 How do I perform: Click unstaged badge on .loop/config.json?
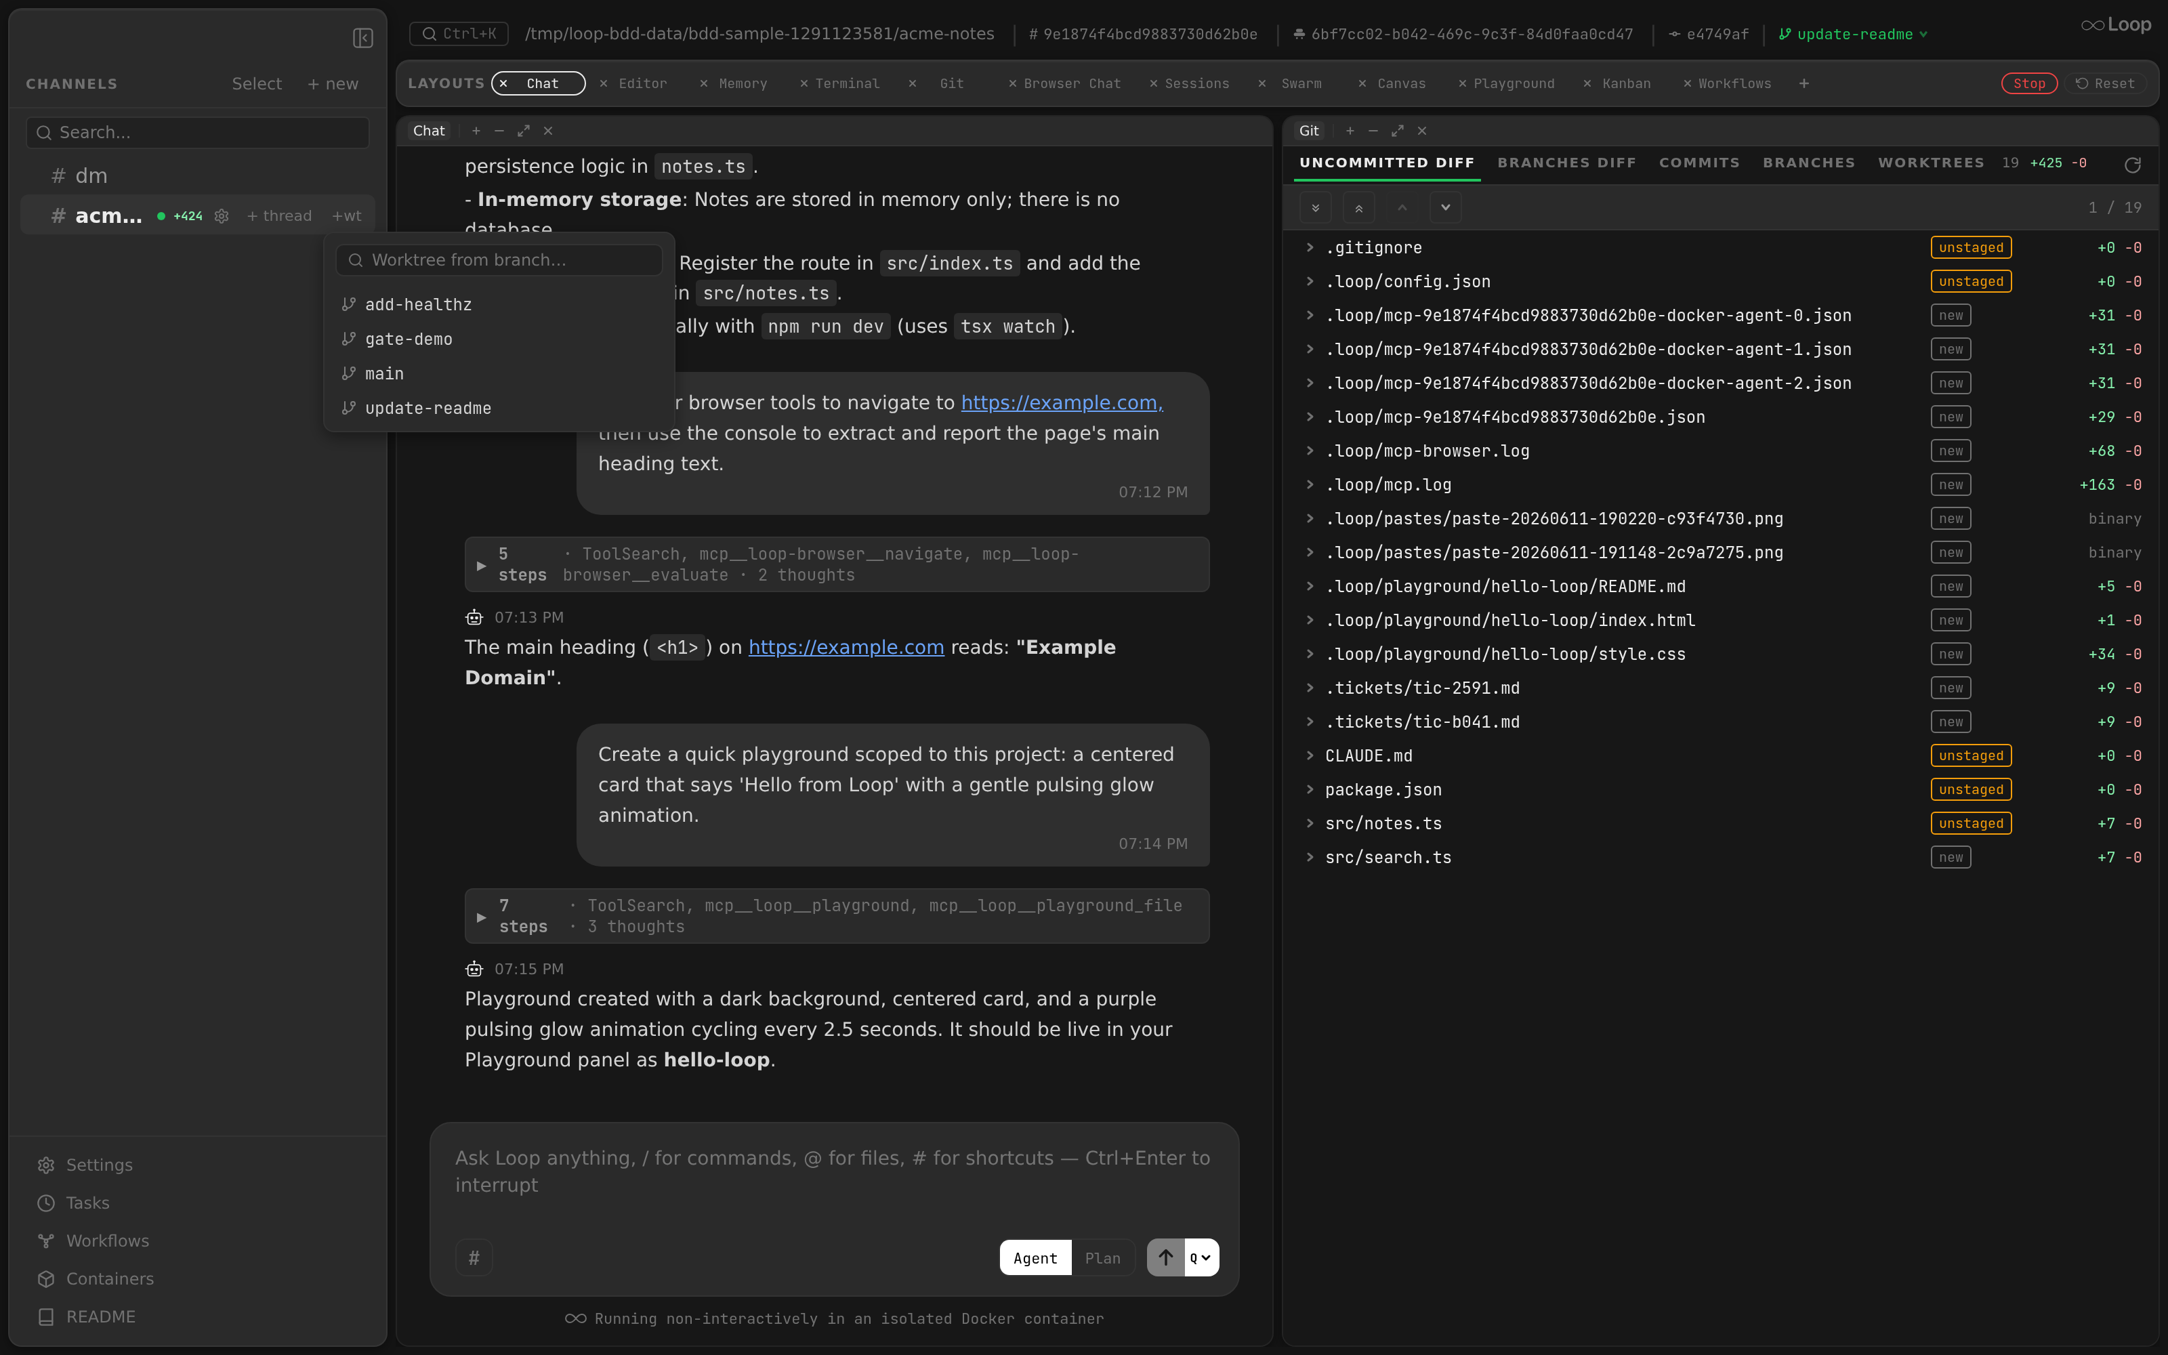coord(1971,281)
